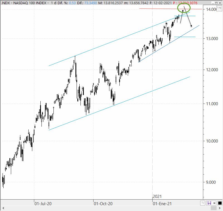This screenshot has width=223, height=211.
Task: Click the 01-Jul-20 date axis label
Action: pos(43,204)
